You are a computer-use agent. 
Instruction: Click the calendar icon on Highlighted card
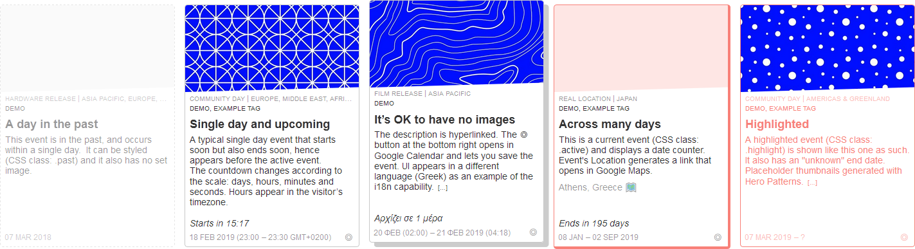click(x=904, y=237)
